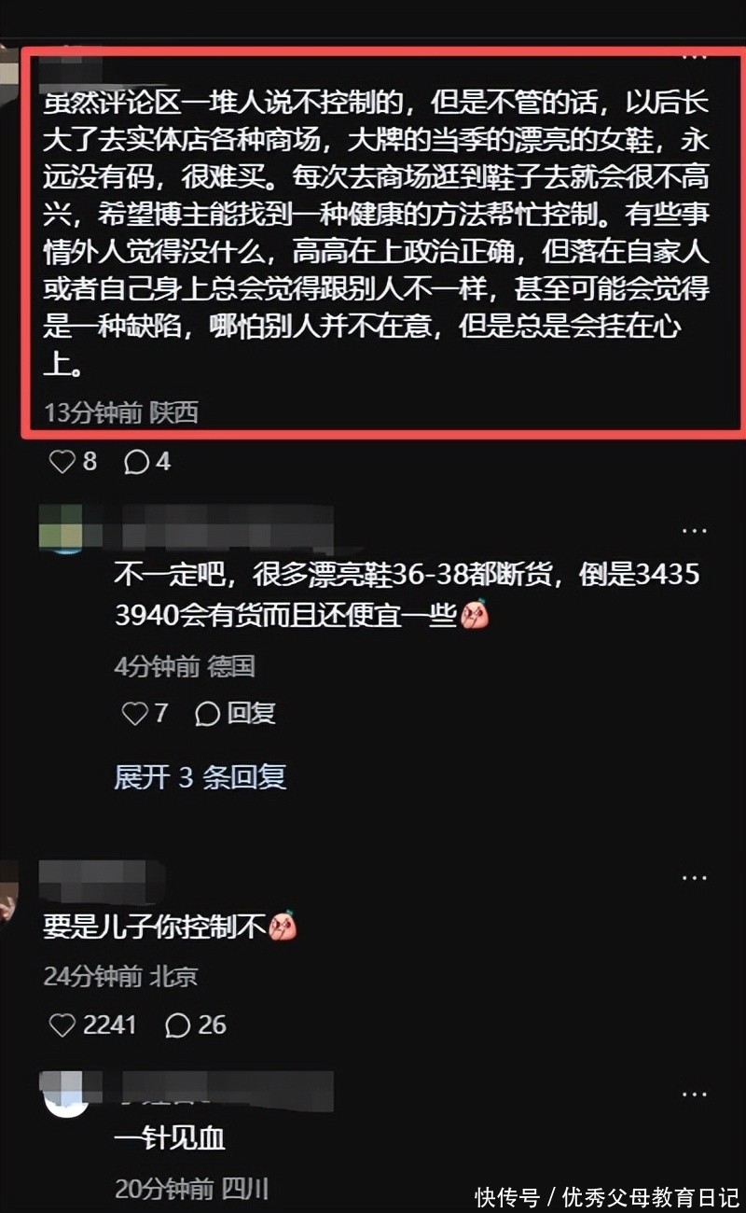Expand 展开 3 条回复 replies
The image size is (746, 1213).
[200, 776]
